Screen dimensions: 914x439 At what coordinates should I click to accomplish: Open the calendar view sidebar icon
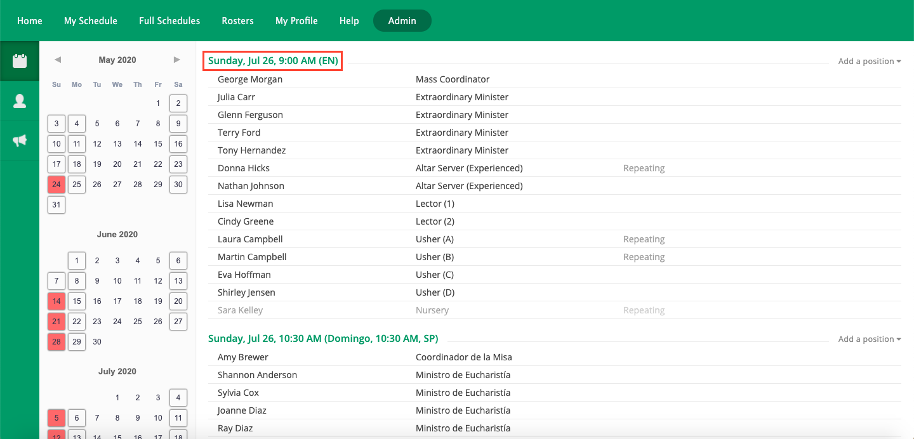(x=20, y=61)
